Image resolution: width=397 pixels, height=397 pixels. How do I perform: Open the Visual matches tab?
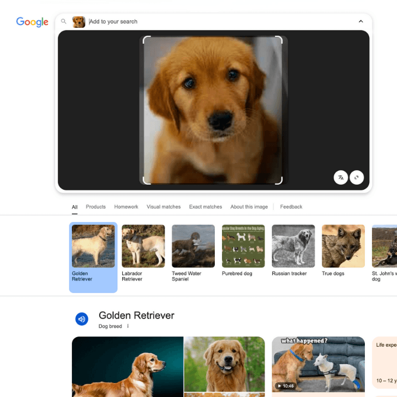pyautogui.click(x=164, y=207)
